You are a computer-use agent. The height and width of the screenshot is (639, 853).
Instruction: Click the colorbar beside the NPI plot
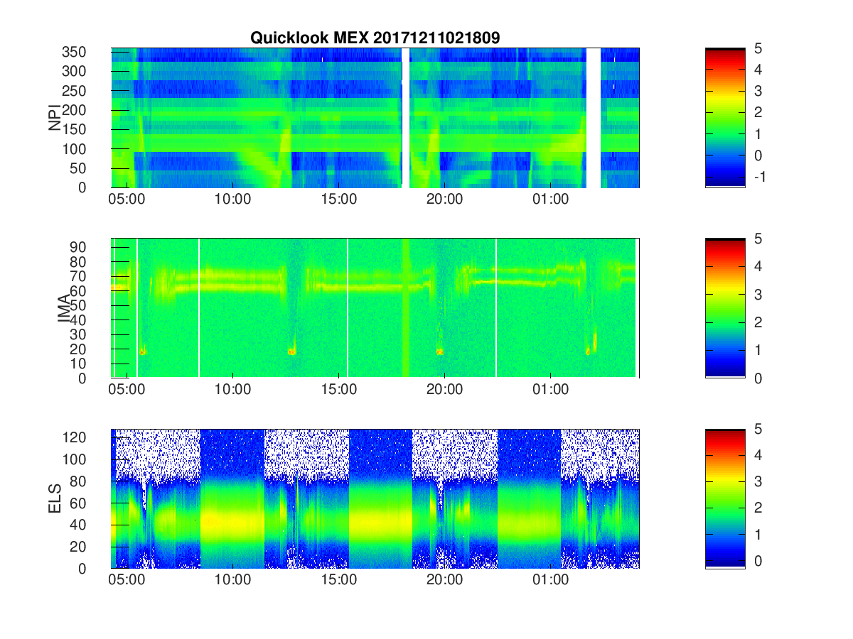[x=725, y=118]
